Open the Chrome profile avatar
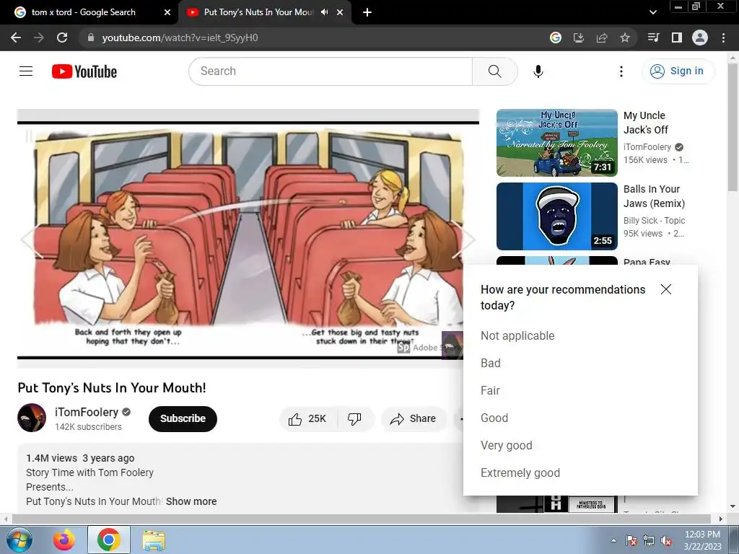739x554 pixels. (700, 38)
